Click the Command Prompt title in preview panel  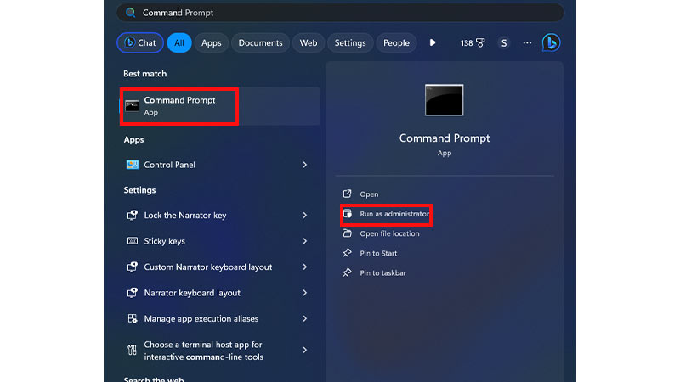(444, 138)
